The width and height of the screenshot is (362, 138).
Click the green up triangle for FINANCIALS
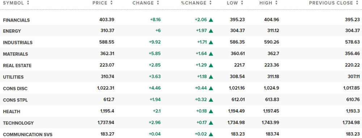[x=211, y=20]
